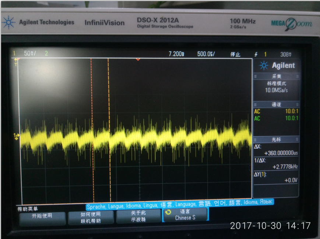Click the green 10.0:1 probe ratio
Screen dimensions: 320x239
click(292, 118)
